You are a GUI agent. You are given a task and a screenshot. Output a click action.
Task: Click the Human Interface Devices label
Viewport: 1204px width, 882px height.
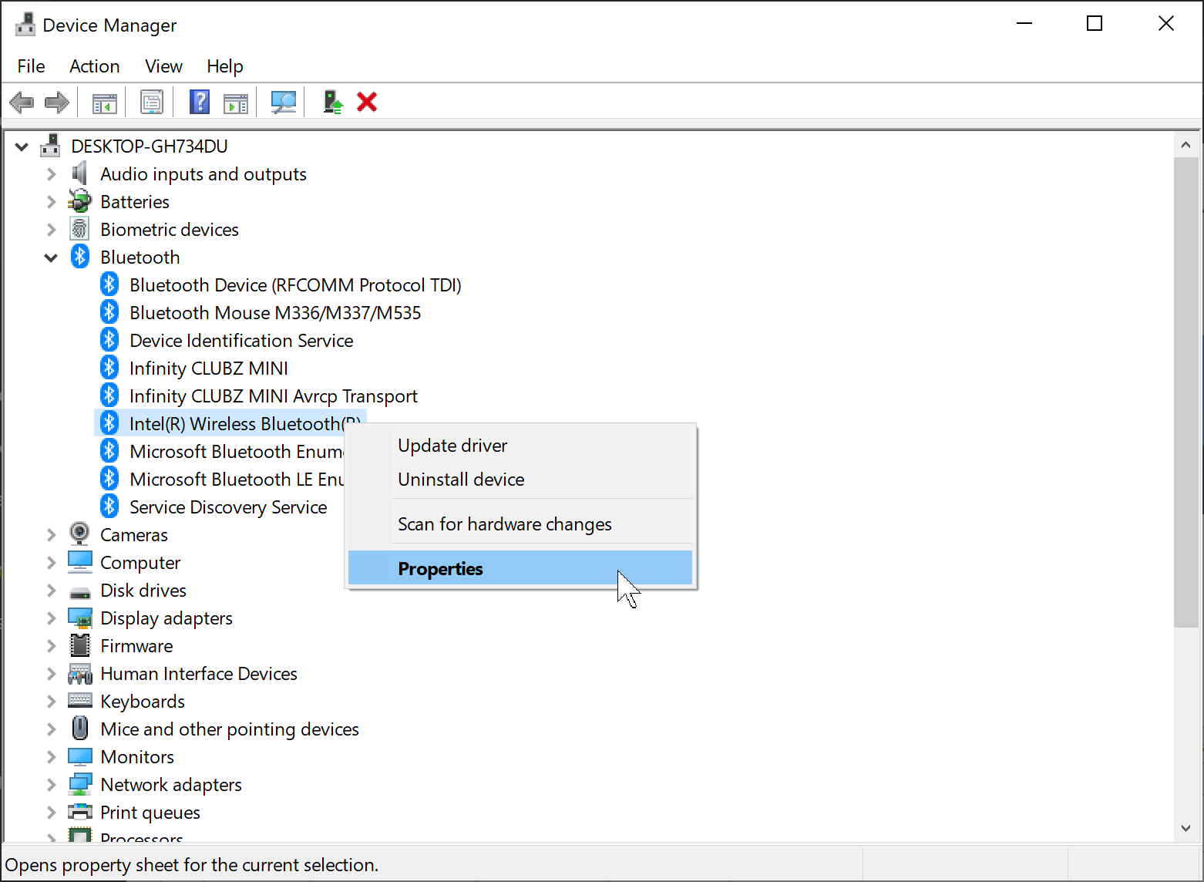click(199, 674)
